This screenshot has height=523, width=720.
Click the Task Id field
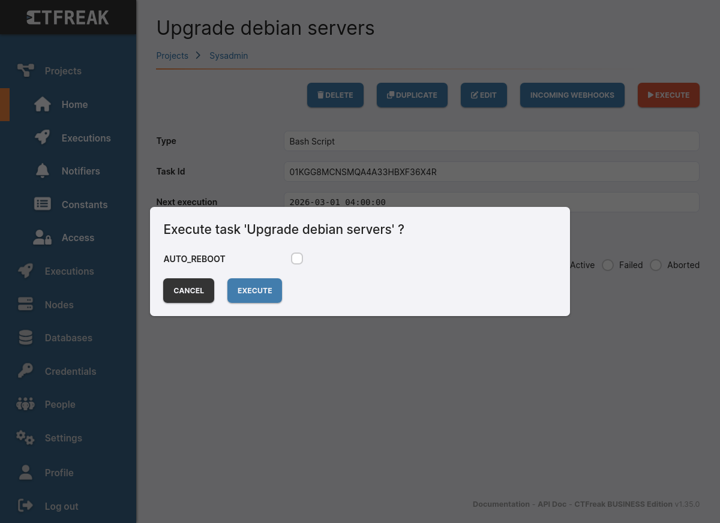(491, 172)
